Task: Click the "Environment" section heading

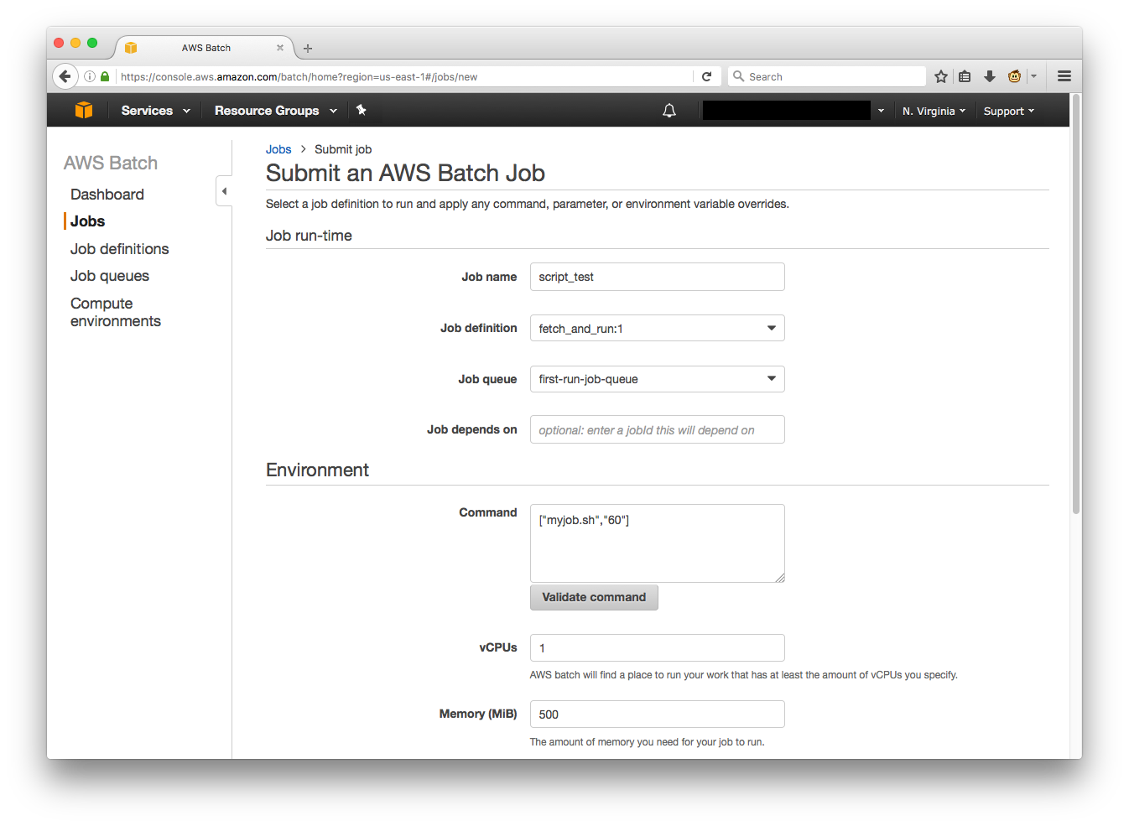Action: coord(317,470)
